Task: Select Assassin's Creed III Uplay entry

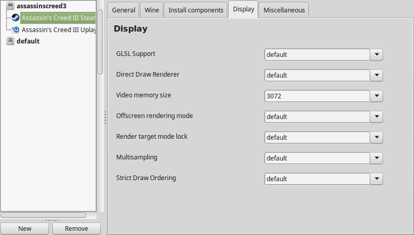Action: pyautogui.click(x=59, y=30)
